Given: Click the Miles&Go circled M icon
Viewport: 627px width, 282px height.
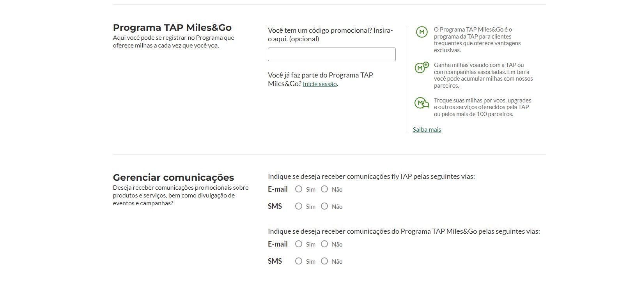Looking at the screenshot, I should click(422, 32).
